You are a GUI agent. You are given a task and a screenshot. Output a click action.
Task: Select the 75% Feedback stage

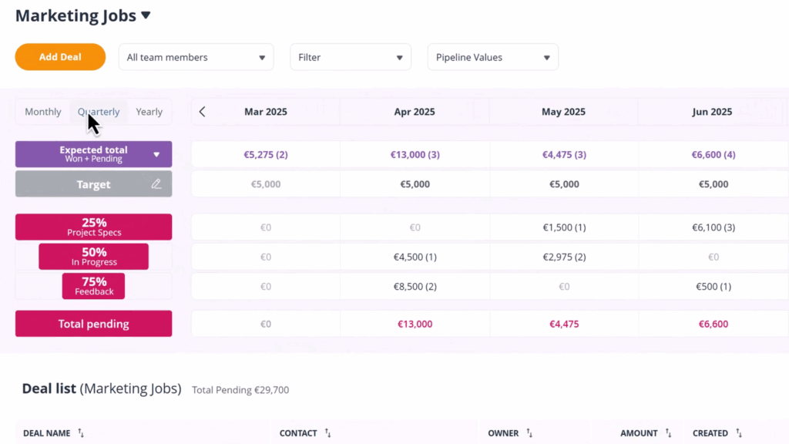coord(93,286)
